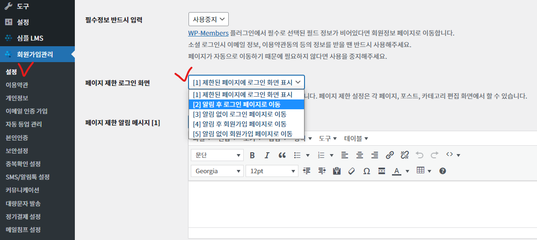This screenshot has height=240, width=537.
Task: Go to the 커뮤니케이션 submenu
Action: [x=22, y=190]
